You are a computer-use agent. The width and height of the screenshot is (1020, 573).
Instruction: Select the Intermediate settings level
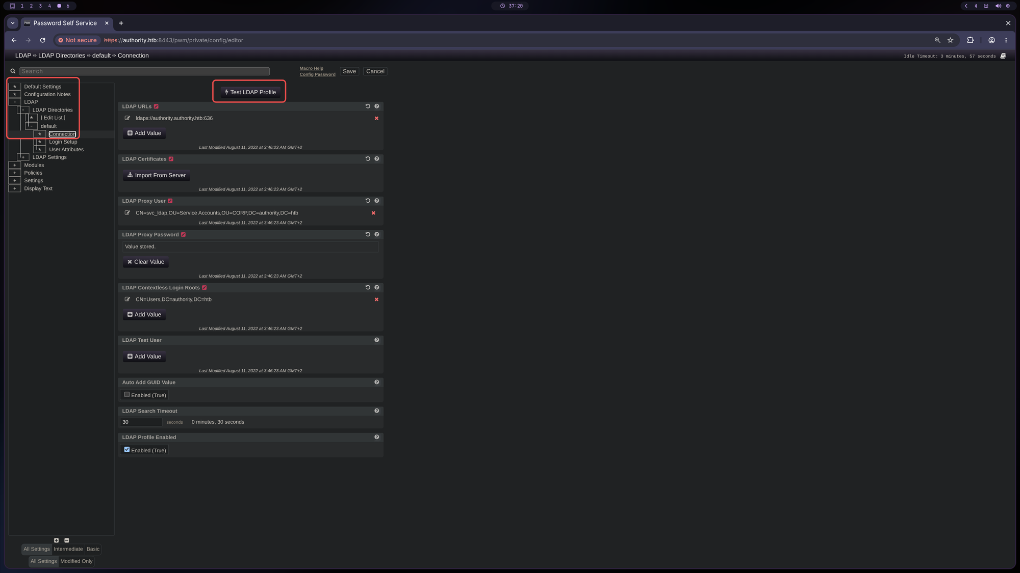pyautogui.click(x=68, y=549)
